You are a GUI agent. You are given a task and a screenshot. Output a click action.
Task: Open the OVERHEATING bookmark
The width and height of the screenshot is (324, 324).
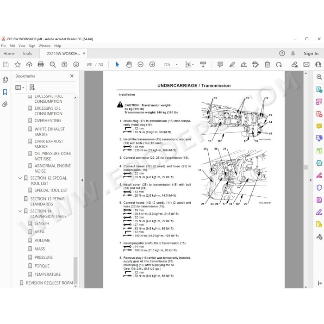coord(48,121)
